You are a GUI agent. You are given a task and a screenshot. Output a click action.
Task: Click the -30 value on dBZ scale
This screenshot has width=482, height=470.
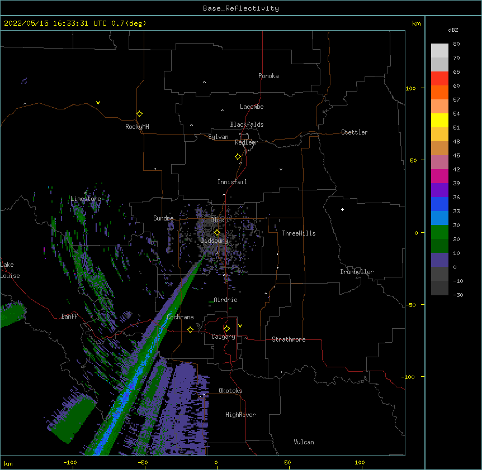[x=458, y=295]
